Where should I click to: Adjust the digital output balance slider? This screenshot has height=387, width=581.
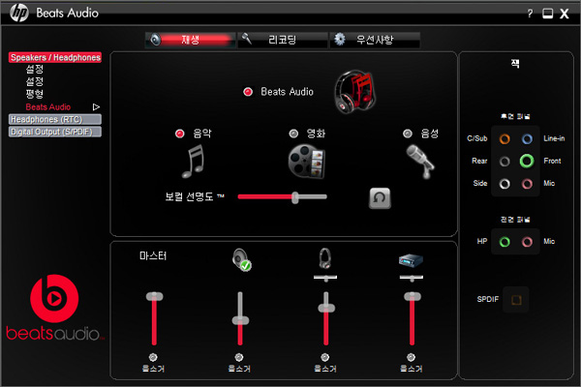412,278
